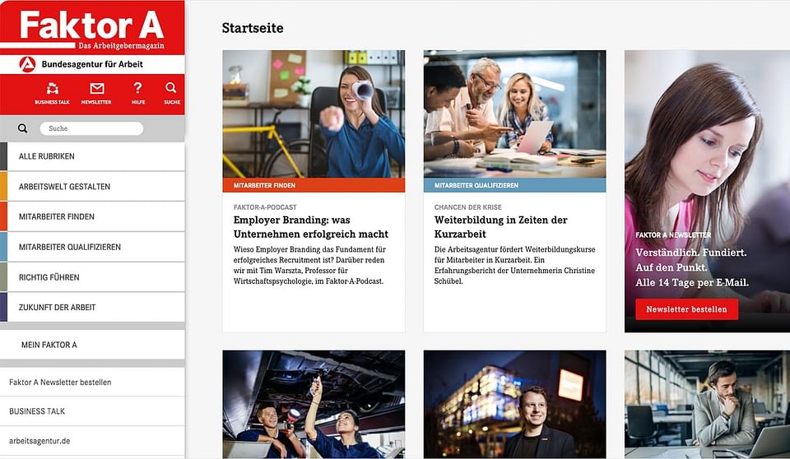Click the magnifier icon beside search field

[23, 128]
